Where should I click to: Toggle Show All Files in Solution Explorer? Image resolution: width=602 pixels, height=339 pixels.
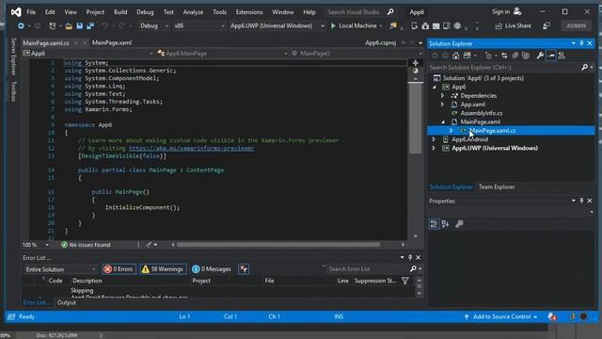pos(526,56)
